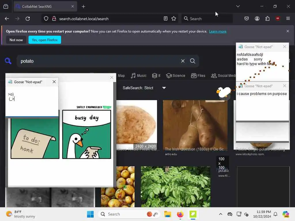This screenshot has height=221, width=295.
Task: Go back using Firefox back arrow
Action: point(7,19)
